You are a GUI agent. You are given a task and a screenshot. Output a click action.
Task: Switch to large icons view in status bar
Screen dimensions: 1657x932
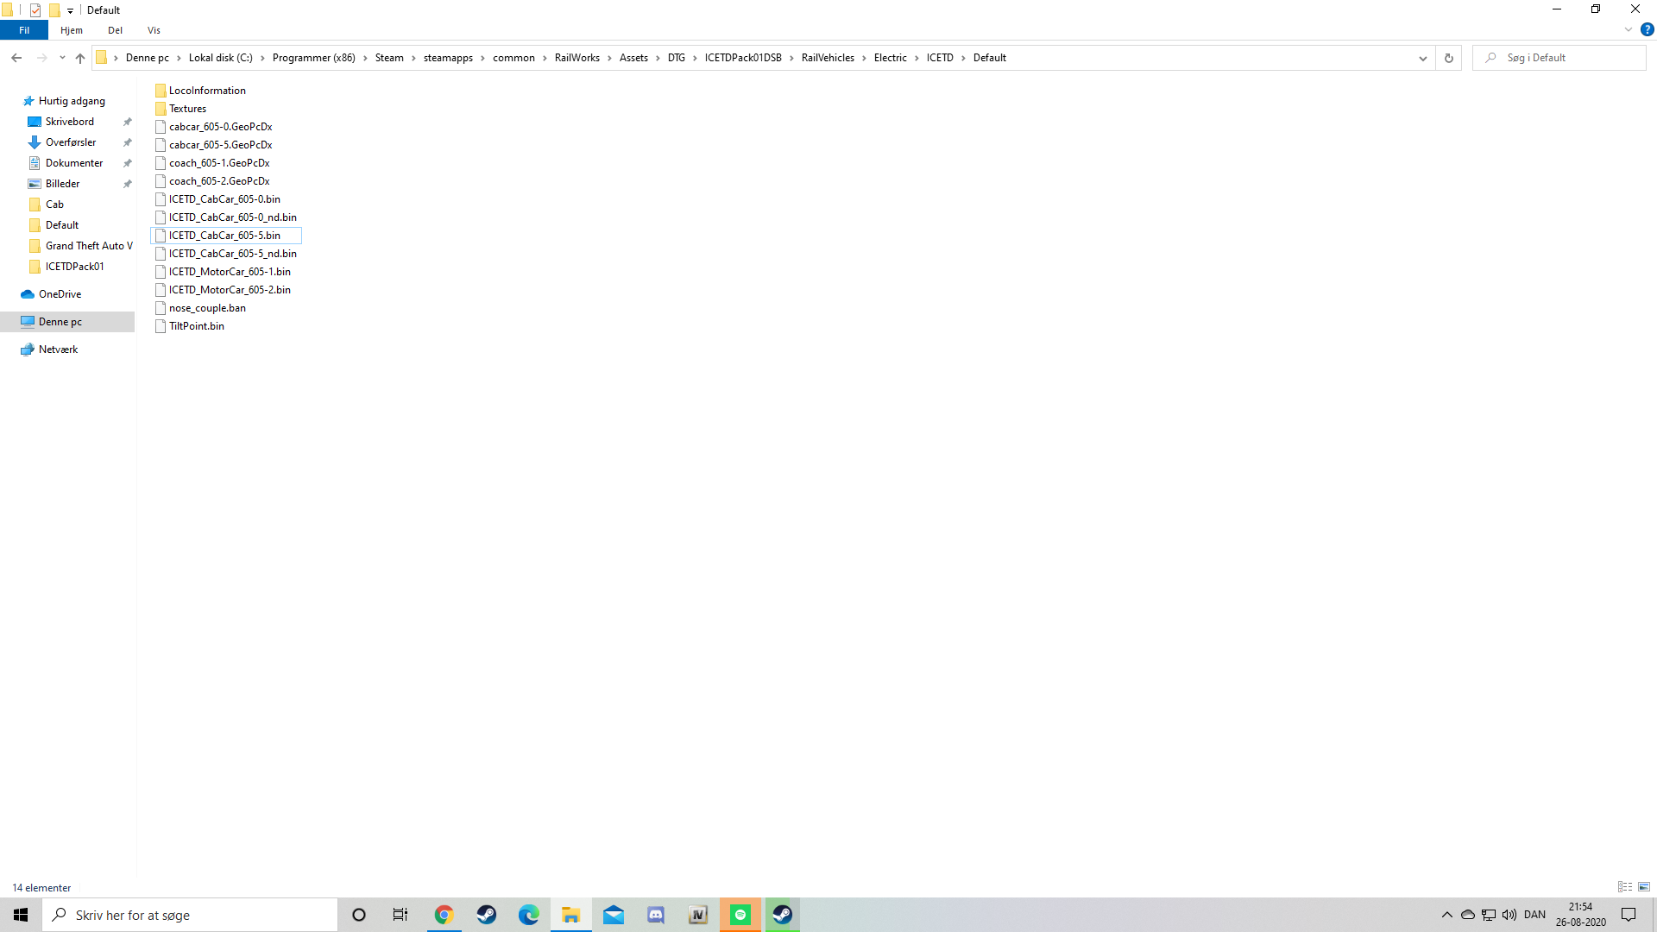(1644, 887)
